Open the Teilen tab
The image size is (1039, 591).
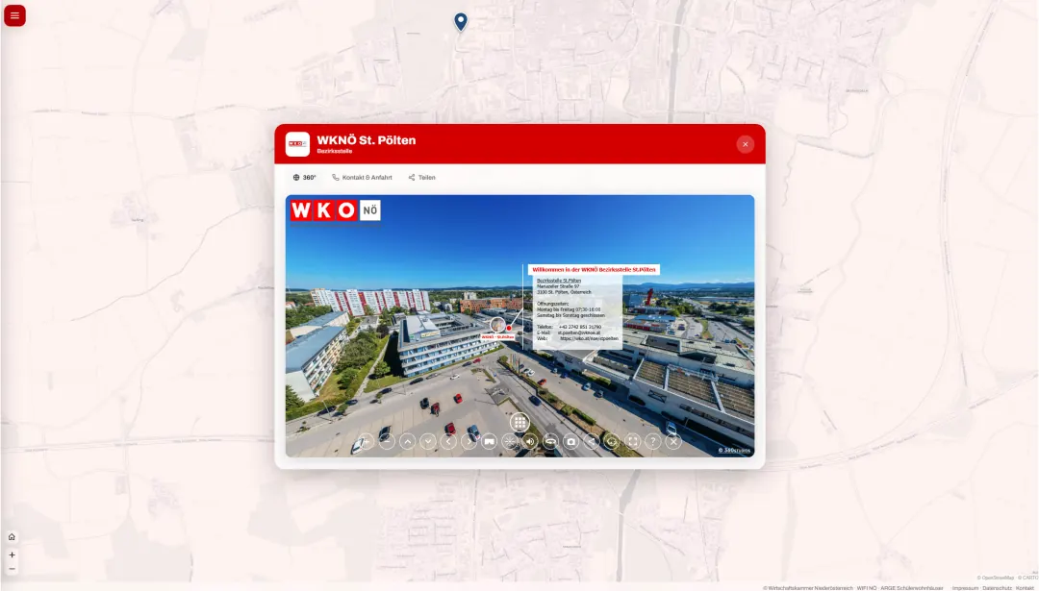click(x=421, y=178)
